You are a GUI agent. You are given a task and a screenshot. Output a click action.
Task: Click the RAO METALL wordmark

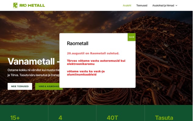pyautogui.click(x=32, y=5)
